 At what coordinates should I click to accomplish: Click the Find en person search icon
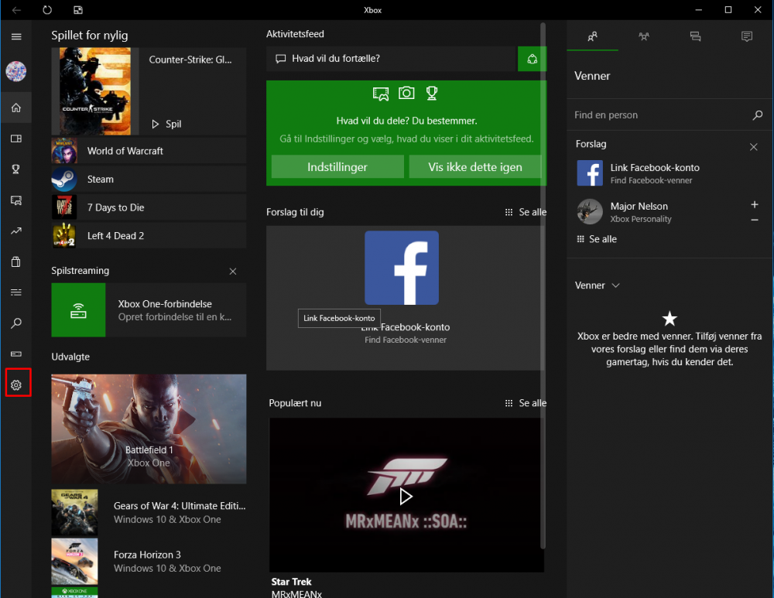pos(757,115)
